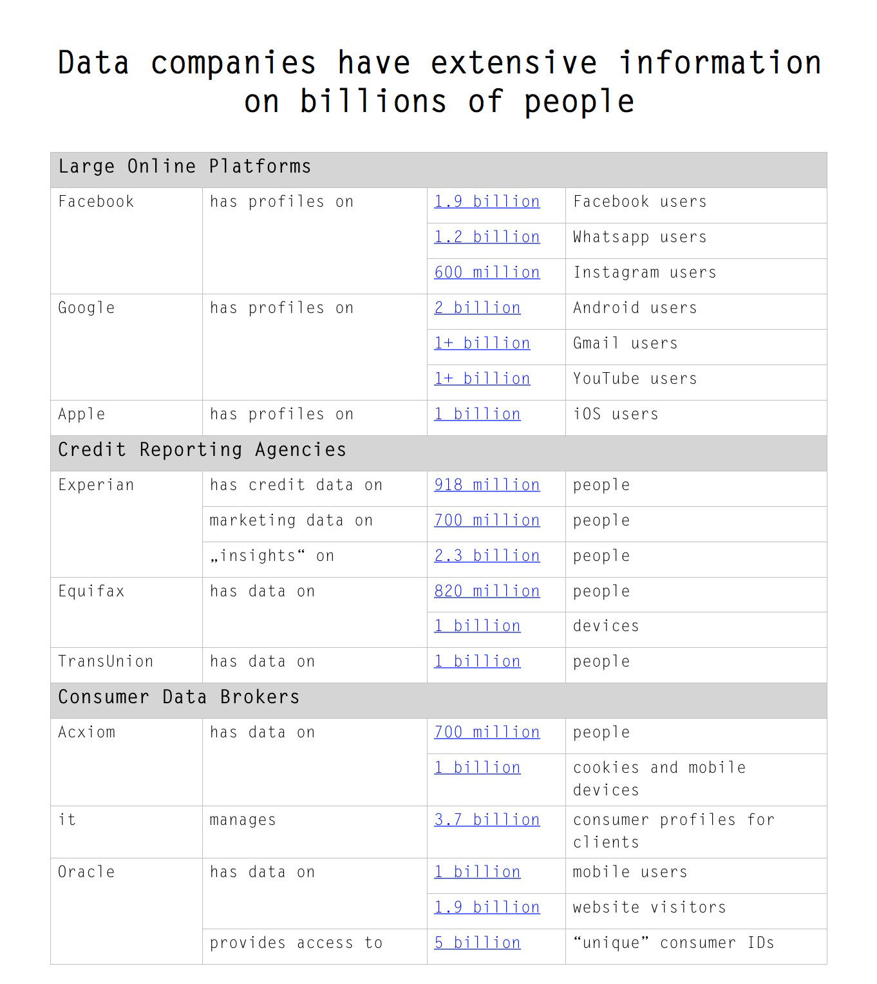
Task: Follow the 700 million marketing data link
Action: (x=487, y=521)
